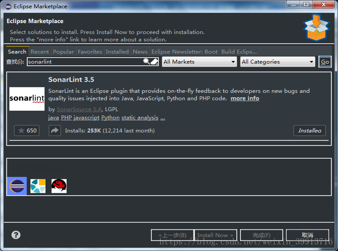Open the more info link

pos(245,99)
